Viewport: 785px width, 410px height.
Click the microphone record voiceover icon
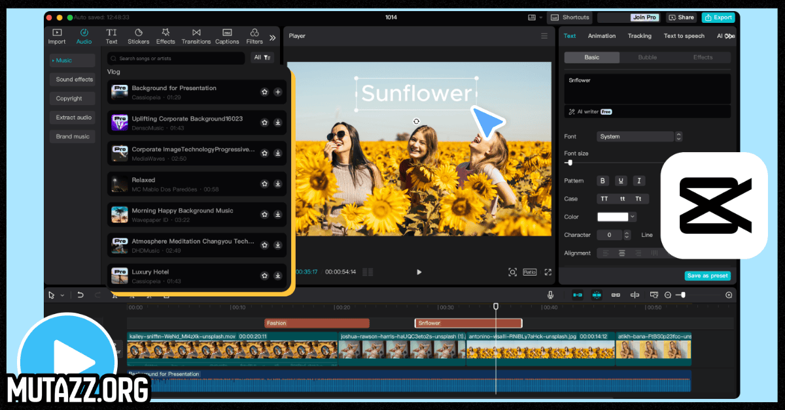coord(550,295)
